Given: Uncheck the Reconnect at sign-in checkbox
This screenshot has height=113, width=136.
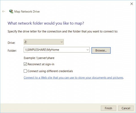Looking at the screenshot, I should [x=25, y=64].
